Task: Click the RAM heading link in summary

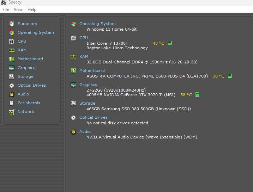Action: click(x=84, y=56)
